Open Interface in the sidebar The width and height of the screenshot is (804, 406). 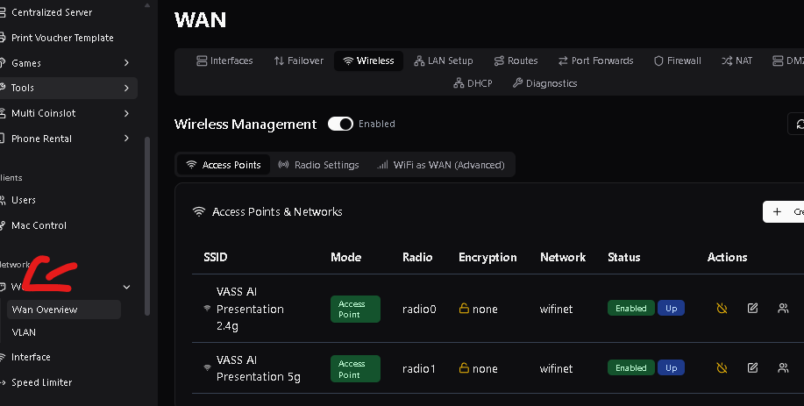tap(31, 357)
